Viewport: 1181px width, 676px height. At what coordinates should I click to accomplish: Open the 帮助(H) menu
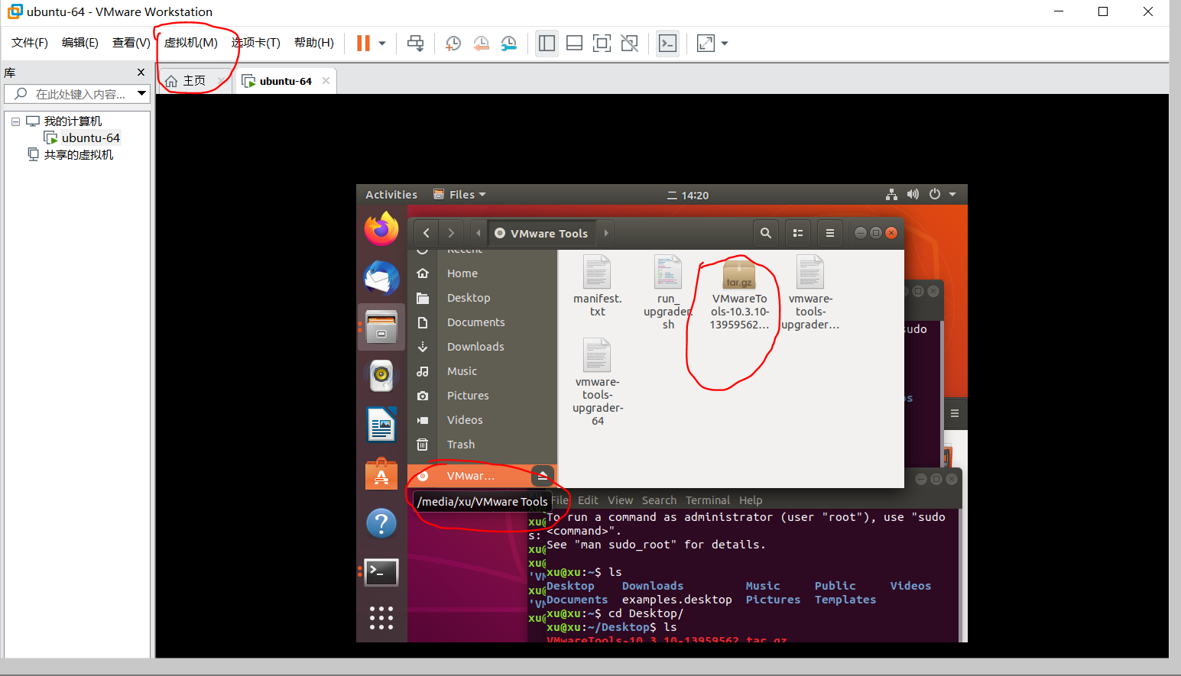(x=314, y=43)
